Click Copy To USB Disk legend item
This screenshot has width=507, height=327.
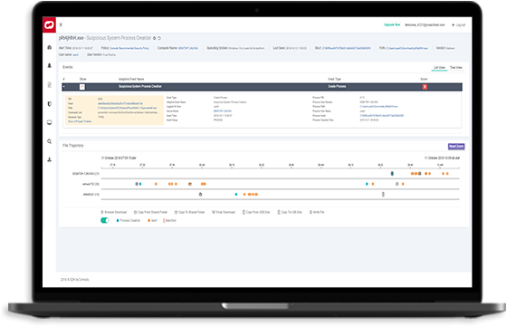(290, 212)
